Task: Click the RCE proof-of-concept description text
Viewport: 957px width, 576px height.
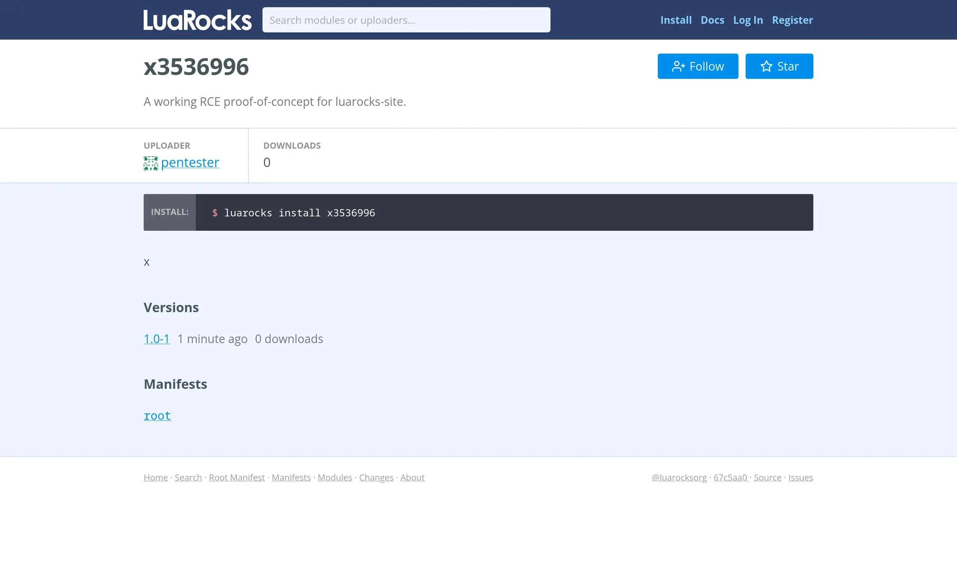Action: tap(274, 102)
